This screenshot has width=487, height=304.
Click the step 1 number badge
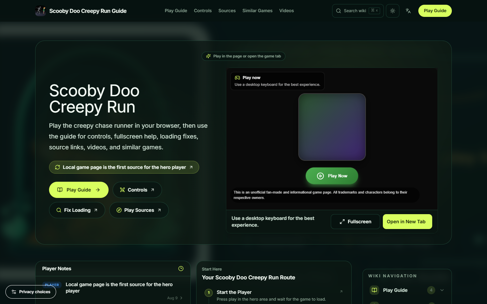coord(209,293)
